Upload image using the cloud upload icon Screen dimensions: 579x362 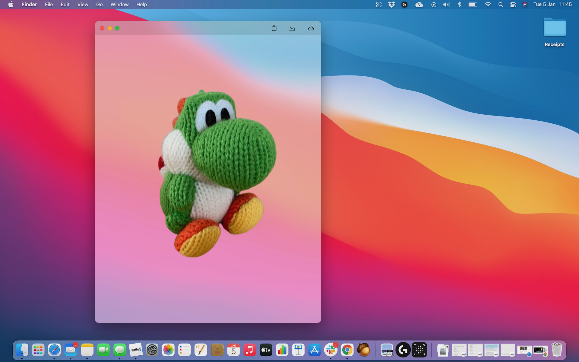tap(311, 29)
